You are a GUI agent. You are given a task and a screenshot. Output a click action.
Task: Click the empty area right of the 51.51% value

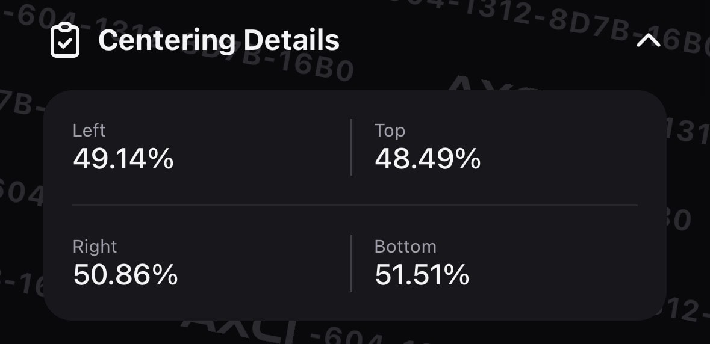555,275
